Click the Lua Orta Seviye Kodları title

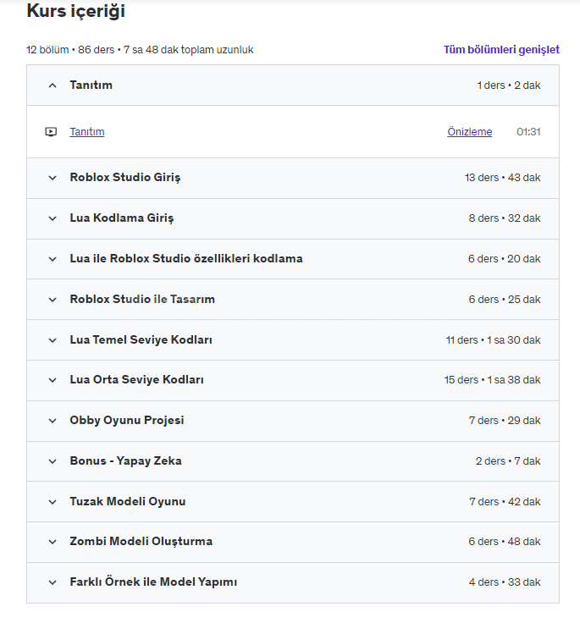[137, 380]
